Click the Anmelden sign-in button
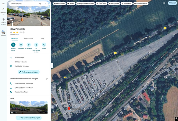Screen dimensions: 178x121 coord(173,3)
